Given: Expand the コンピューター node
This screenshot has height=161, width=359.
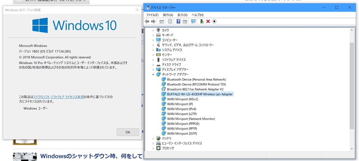Looking at the screenshot, I should tap(153, 40).
